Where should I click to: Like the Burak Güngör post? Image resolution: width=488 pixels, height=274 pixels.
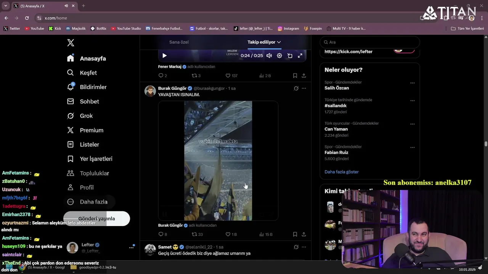[x=231, y=234]
